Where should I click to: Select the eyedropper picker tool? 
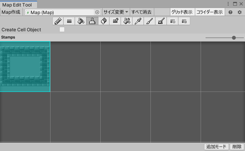click(138, 21)
